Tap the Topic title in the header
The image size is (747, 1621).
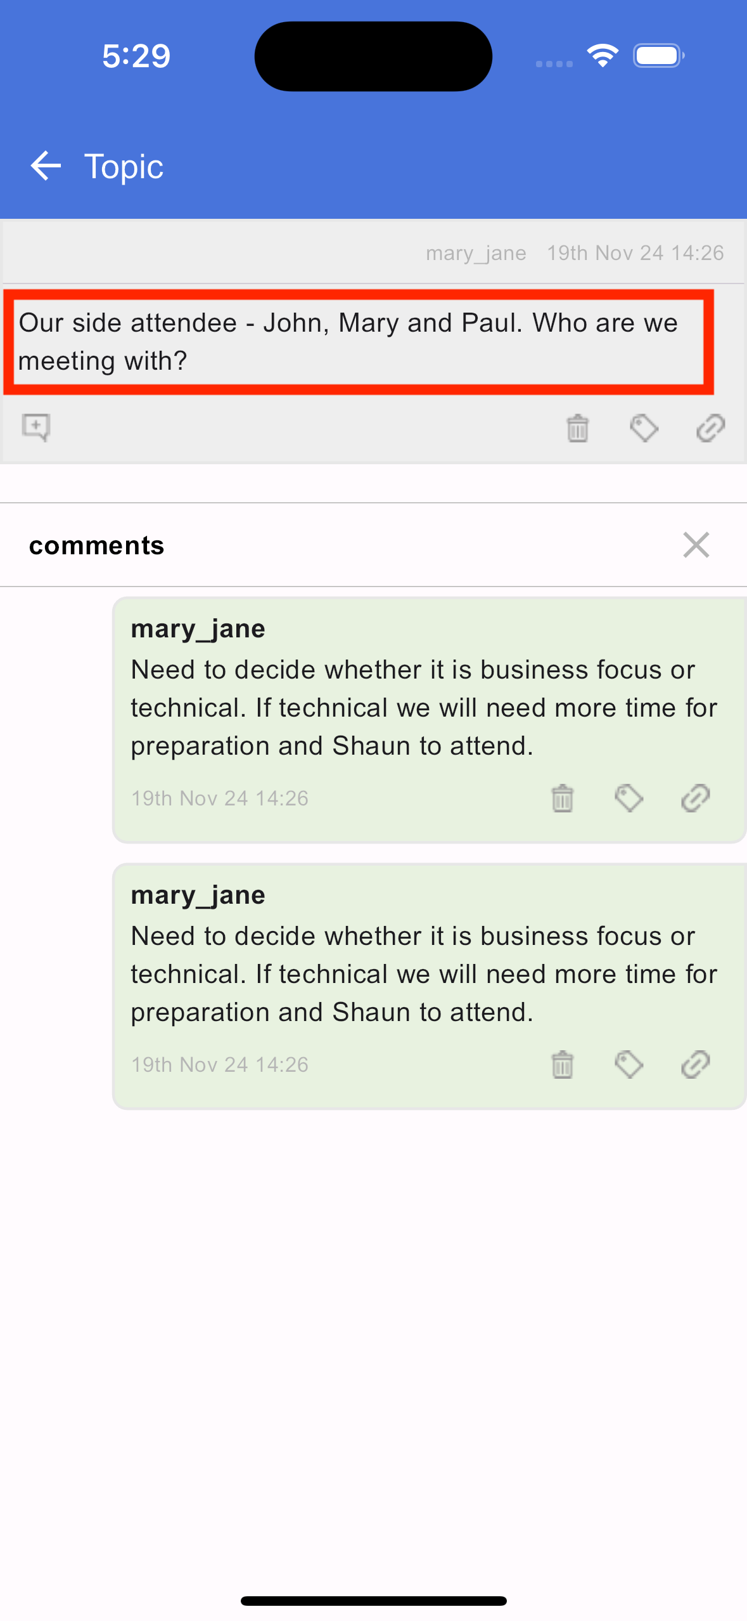tap(124, 167)
